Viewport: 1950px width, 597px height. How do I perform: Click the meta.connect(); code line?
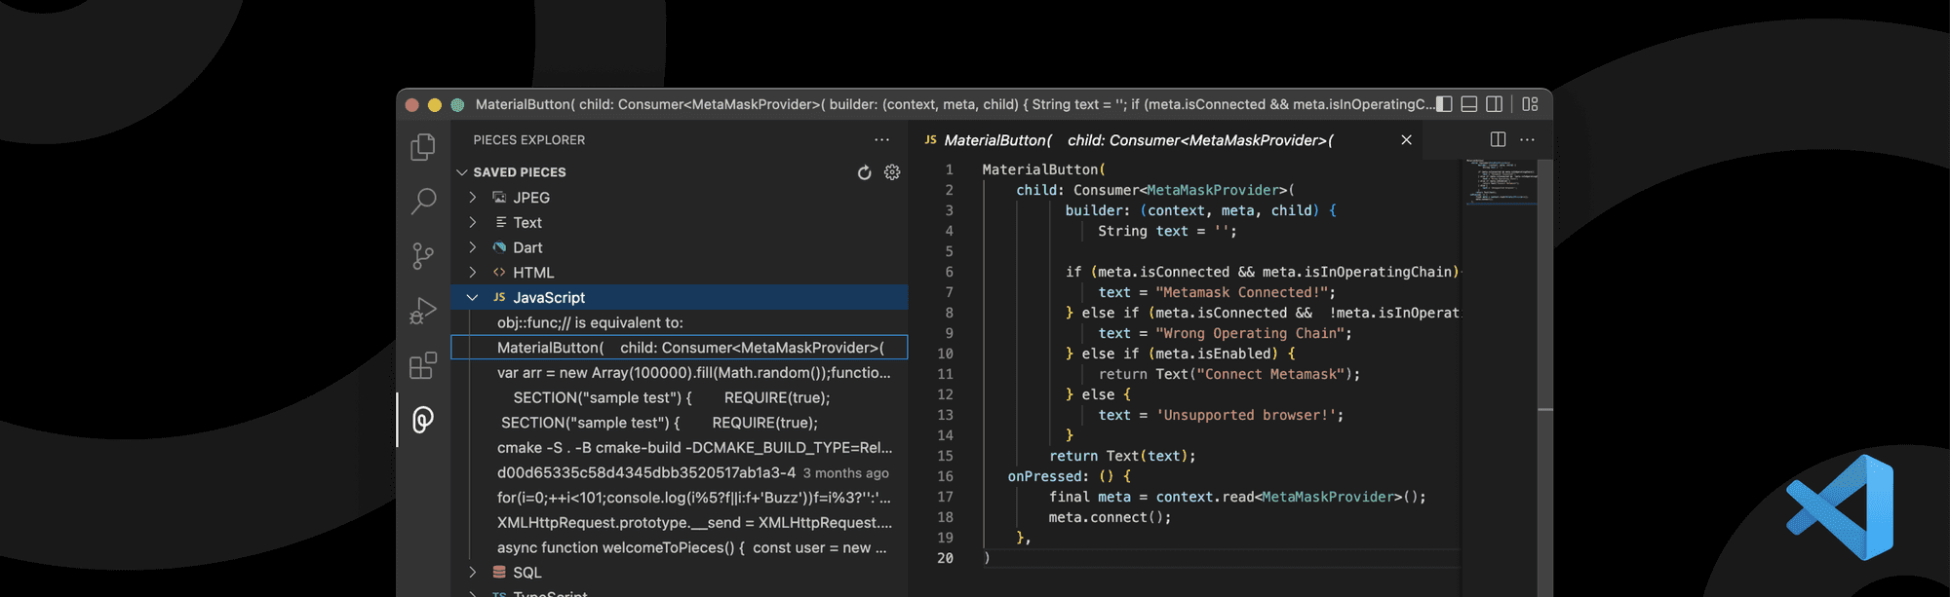coord(1110,517)
